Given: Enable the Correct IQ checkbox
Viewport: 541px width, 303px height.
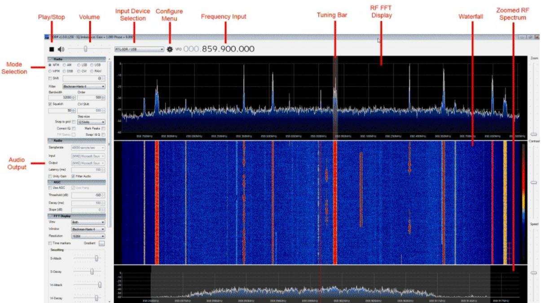Looking at the screenshot, I should 74,129.
